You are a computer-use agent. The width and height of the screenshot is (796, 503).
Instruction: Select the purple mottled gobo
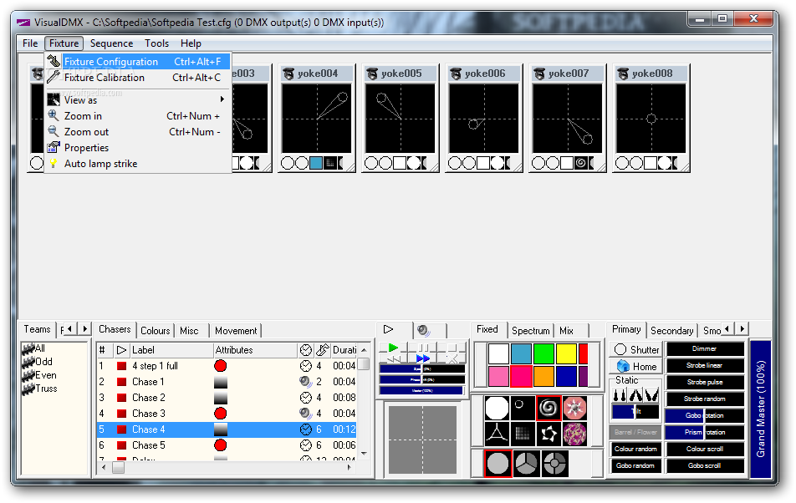(574, 434)
